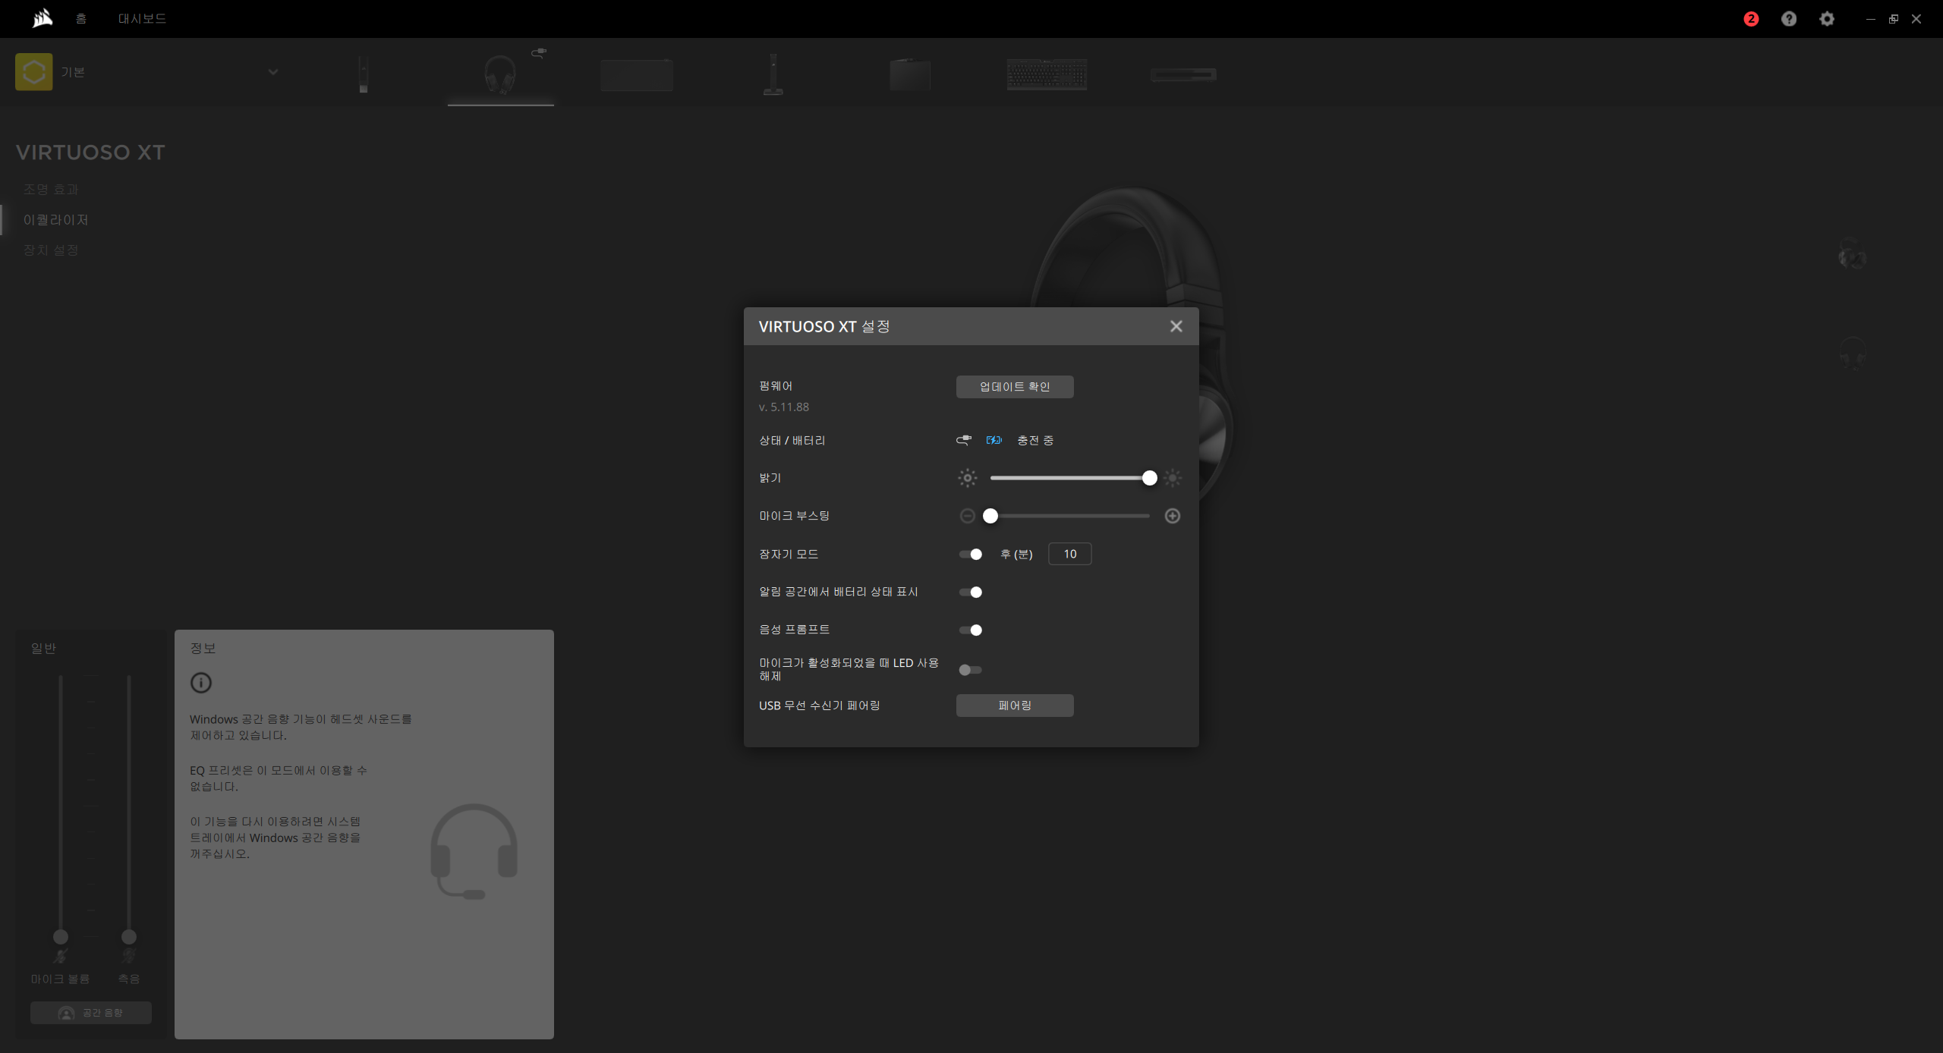Click the 마이크 볼륨 vertical slider handle
This screenshot has width=1943, height=1053.
coord(61,937)
